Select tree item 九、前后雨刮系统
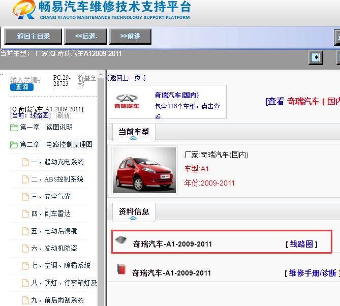 pyautogui.click(x=57, y=300)
